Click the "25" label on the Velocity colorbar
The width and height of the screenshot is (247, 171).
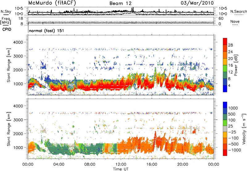[231, 126]
